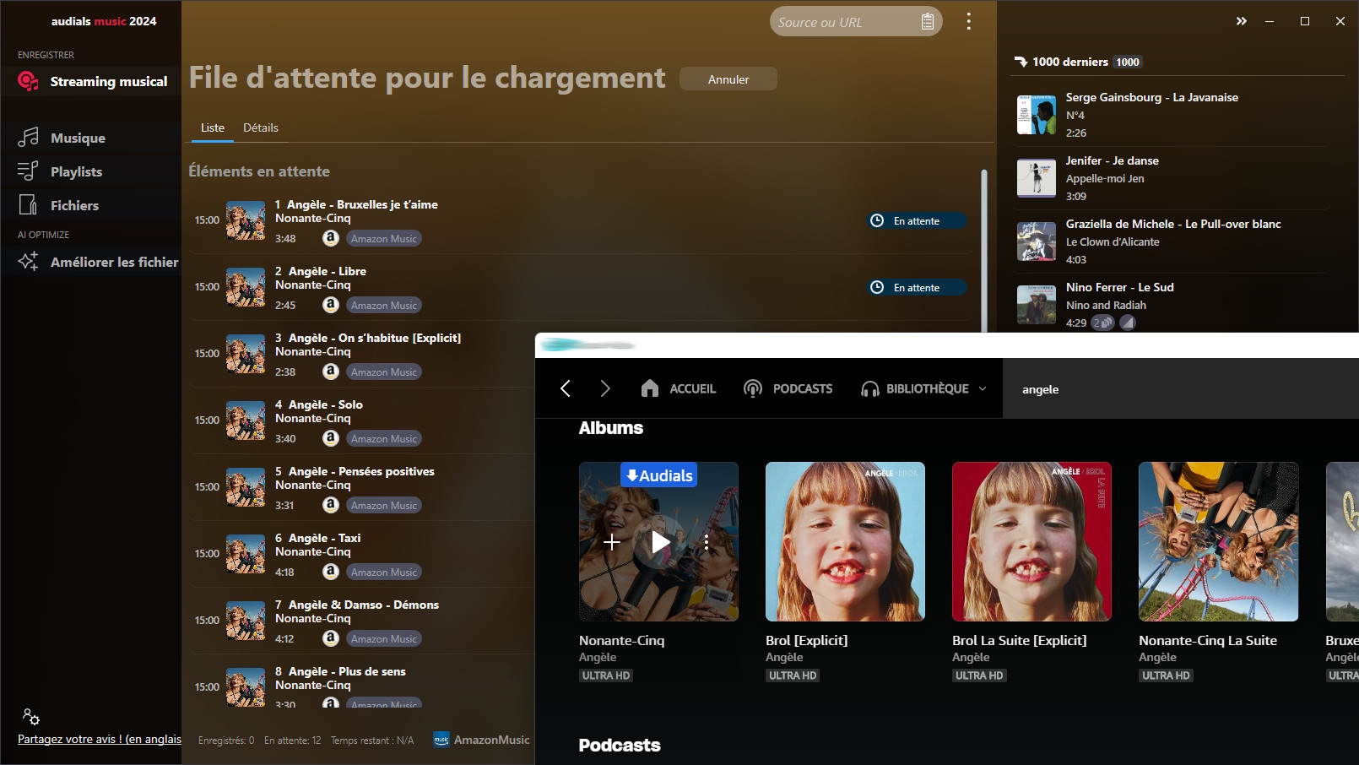
Task: Click the queue list vertical scrollbar
Action: [x=984, y=251]
